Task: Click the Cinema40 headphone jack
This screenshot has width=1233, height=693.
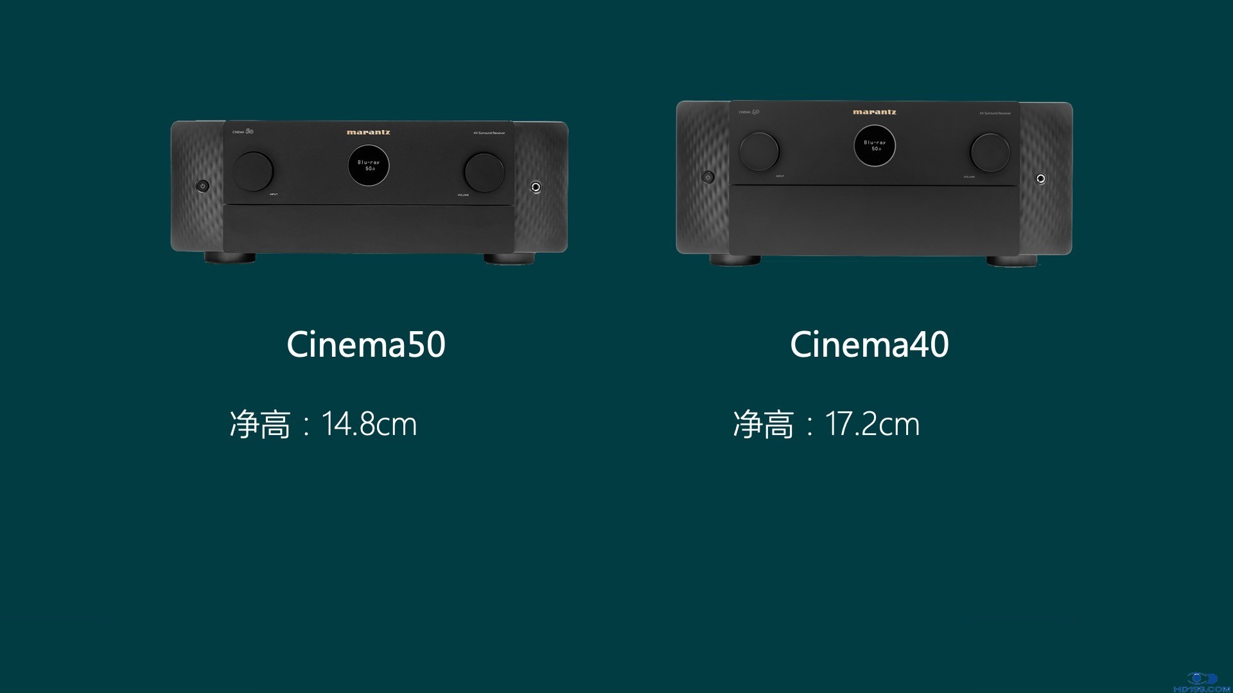Action: (x=1041, y=178)
